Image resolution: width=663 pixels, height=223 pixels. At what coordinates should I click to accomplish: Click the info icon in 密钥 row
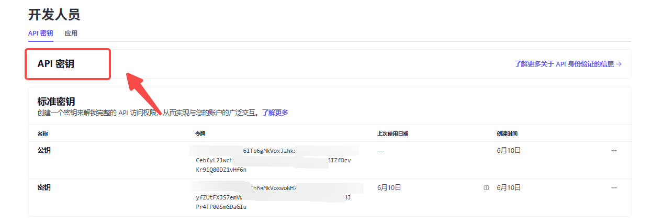486,187
